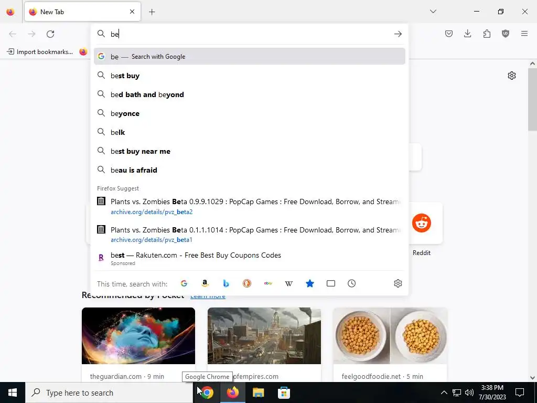Screen dimensions: 537x403
Task: Search this time with eBay icon
Action: [268, 283]
